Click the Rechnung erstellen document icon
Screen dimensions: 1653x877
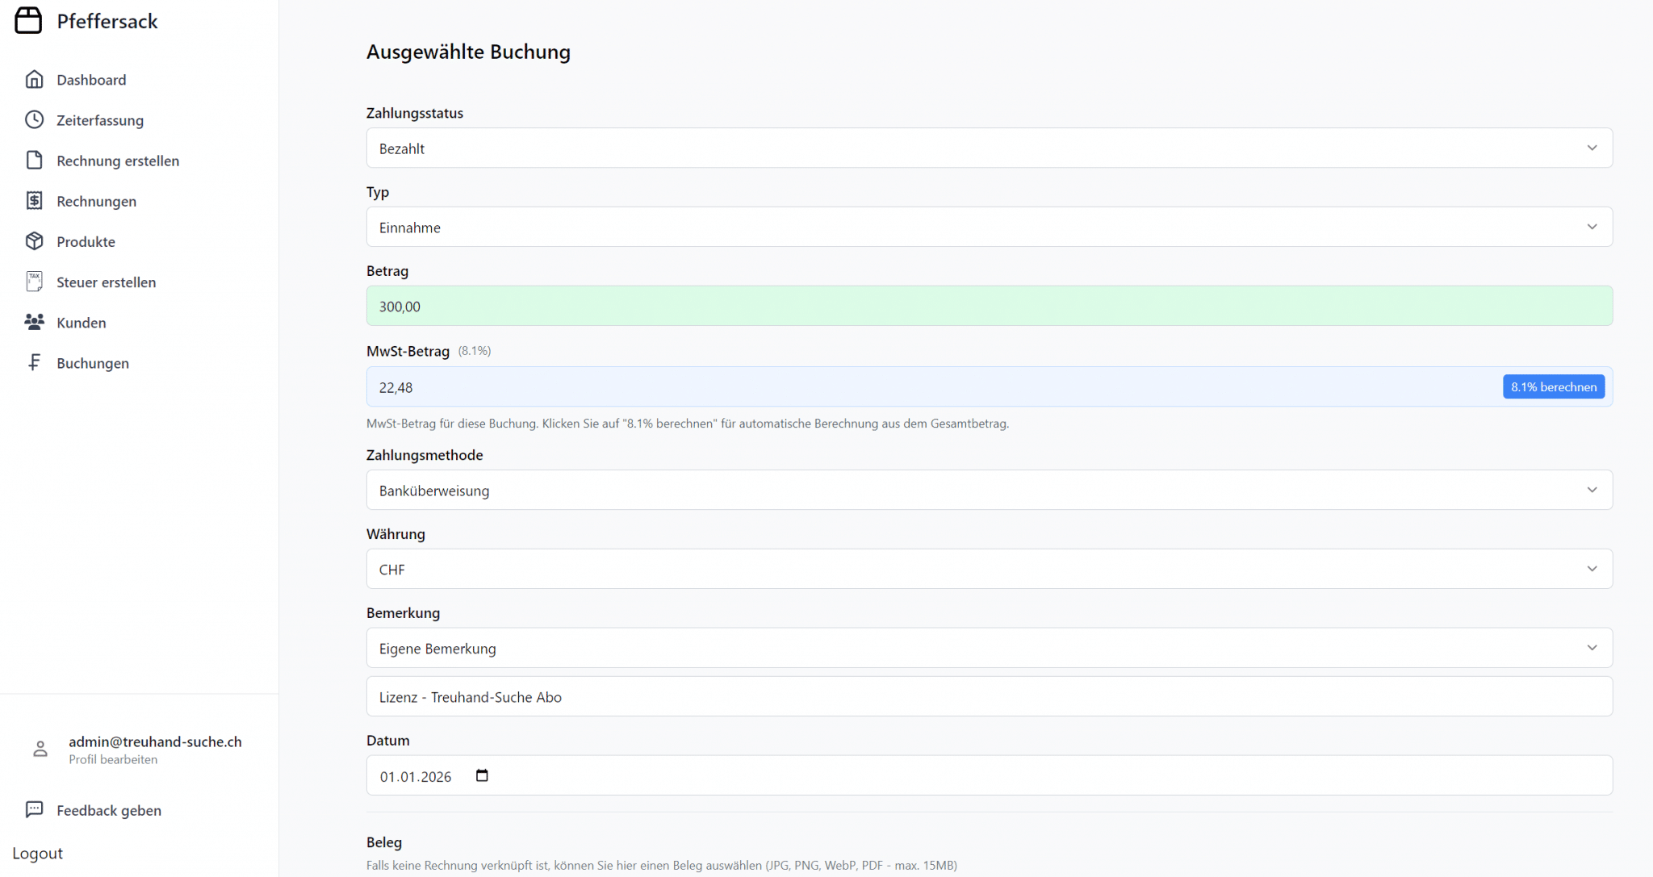[x=34, y=160]
